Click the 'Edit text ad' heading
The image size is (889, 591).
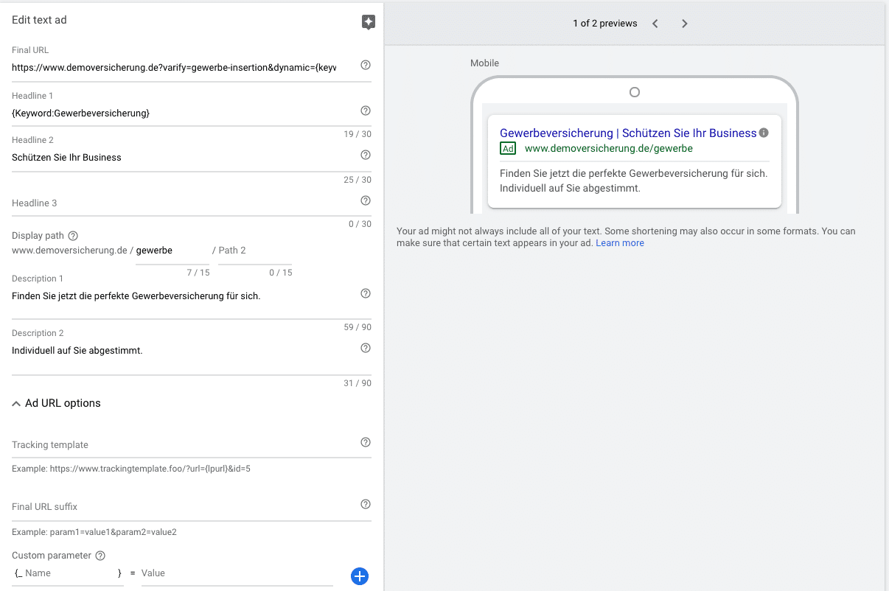pyautogui.click(x=39, y=20)
